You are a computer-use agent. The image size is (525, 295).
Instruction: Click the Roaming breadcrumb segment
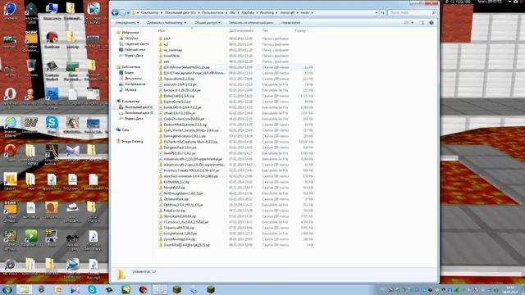(267, 13)
